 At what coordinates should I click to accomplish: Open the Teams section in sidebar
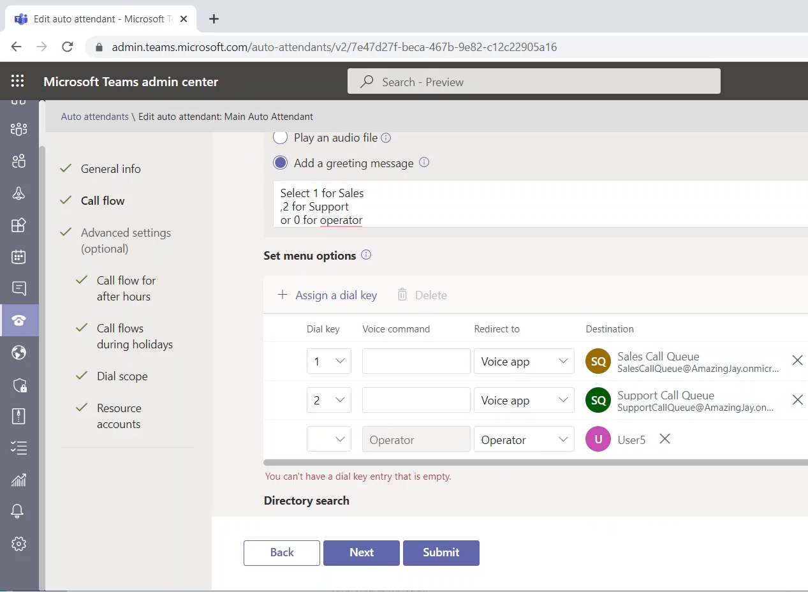pyautogui.click(x=18, y=129)
